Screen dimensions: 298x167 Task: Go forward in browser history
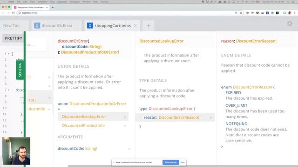[8, 13]
